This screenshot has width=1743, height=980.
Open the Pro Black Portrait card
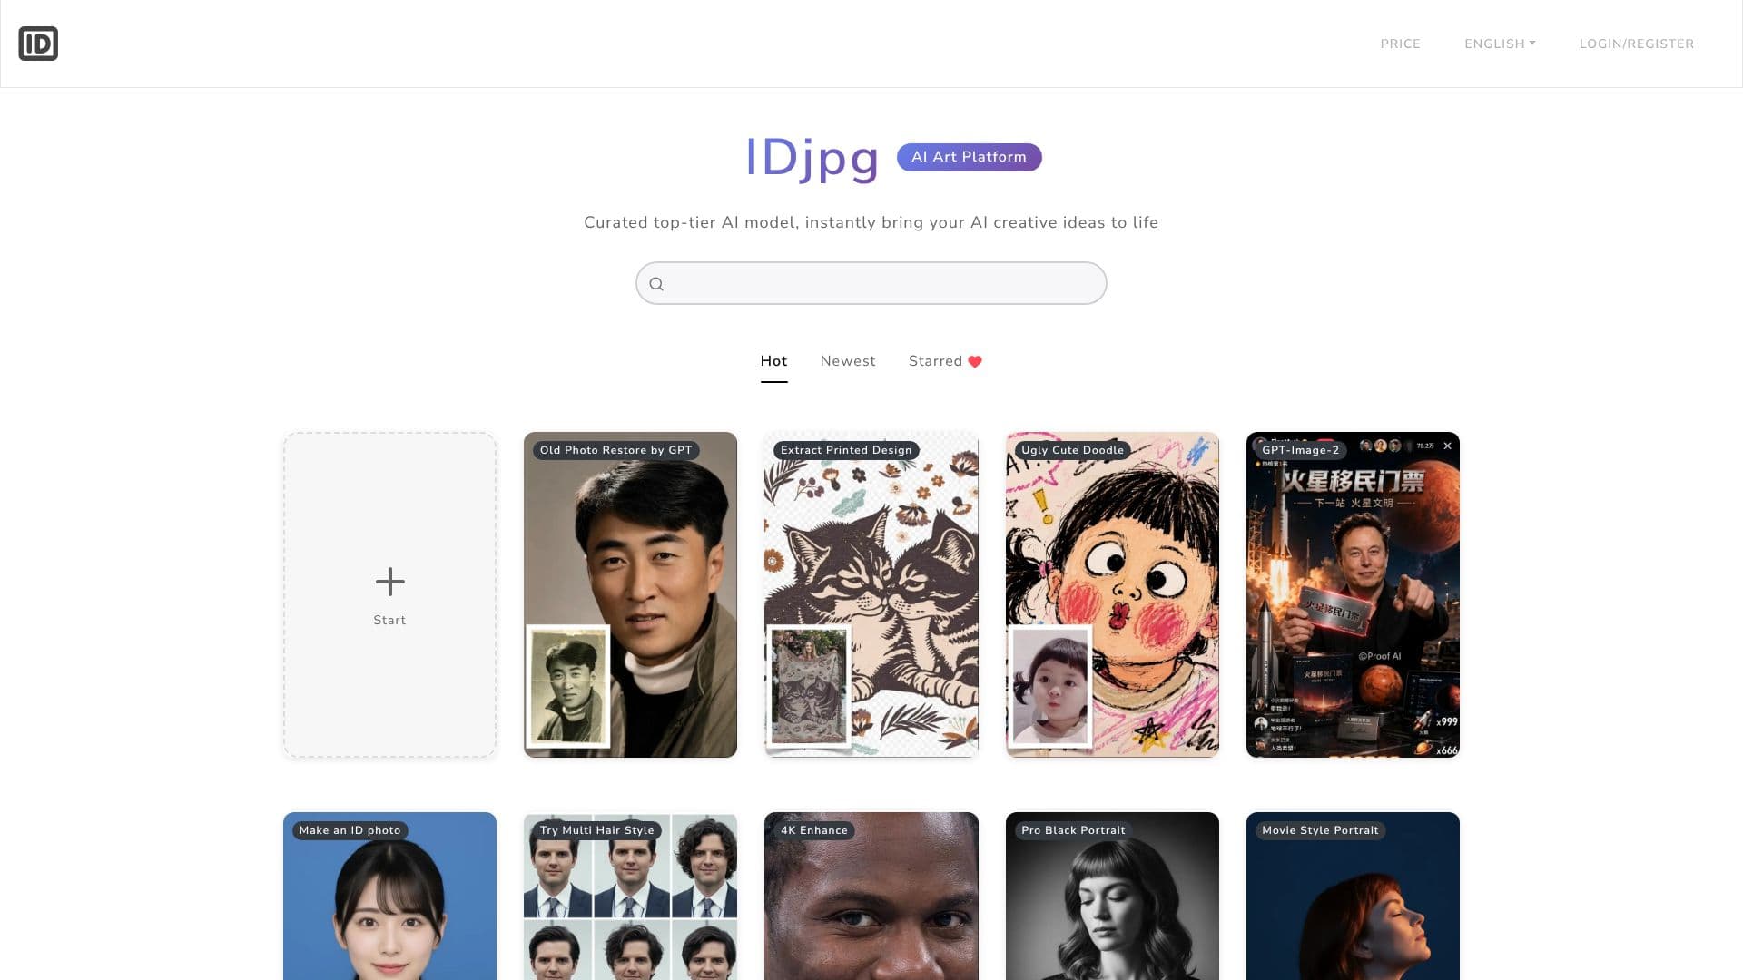[1112, 896]
